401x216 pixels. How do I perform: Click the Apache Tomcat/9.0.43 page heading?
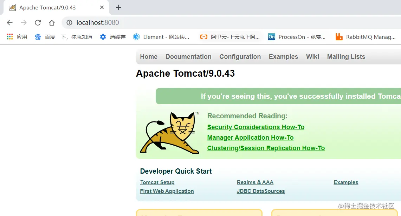(186, 74)
